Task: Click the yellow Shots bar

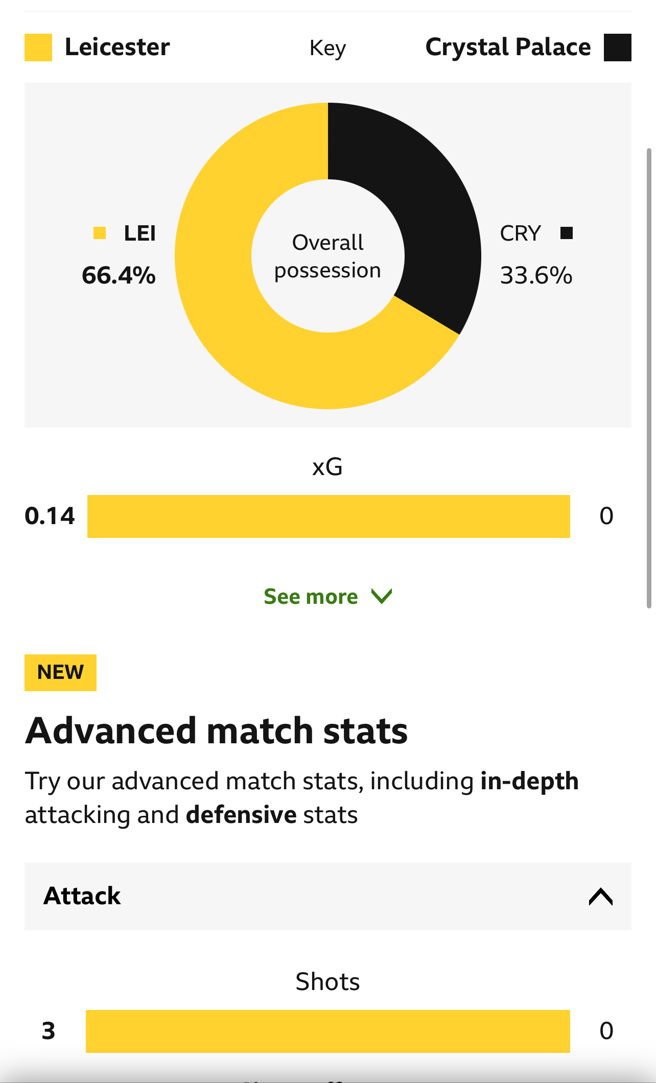Action: [328, 1031]
